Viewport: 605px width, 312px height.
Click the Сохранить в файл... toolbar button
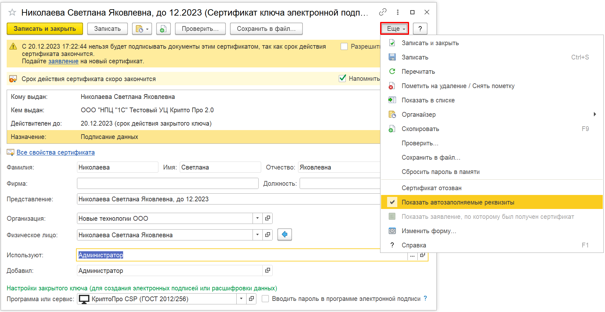coord(266,29)
